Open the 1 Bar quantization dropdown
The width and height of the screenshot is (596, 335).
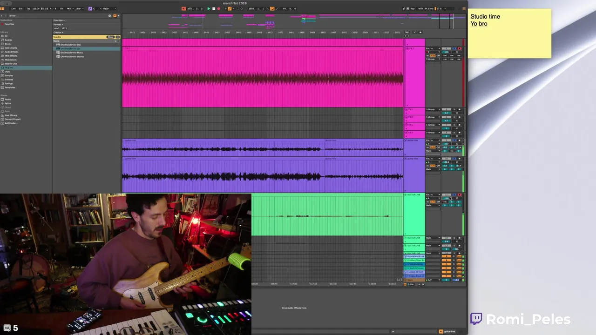pyautogui.click(x=79, y=8)
